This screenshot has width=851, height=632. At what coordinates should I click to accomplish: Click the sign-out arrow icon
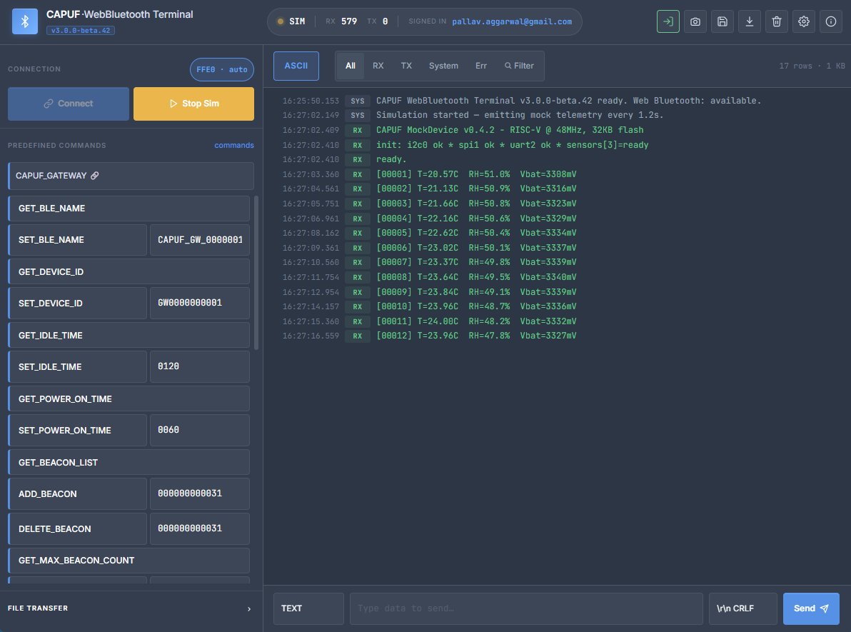[x=668, y=21]
